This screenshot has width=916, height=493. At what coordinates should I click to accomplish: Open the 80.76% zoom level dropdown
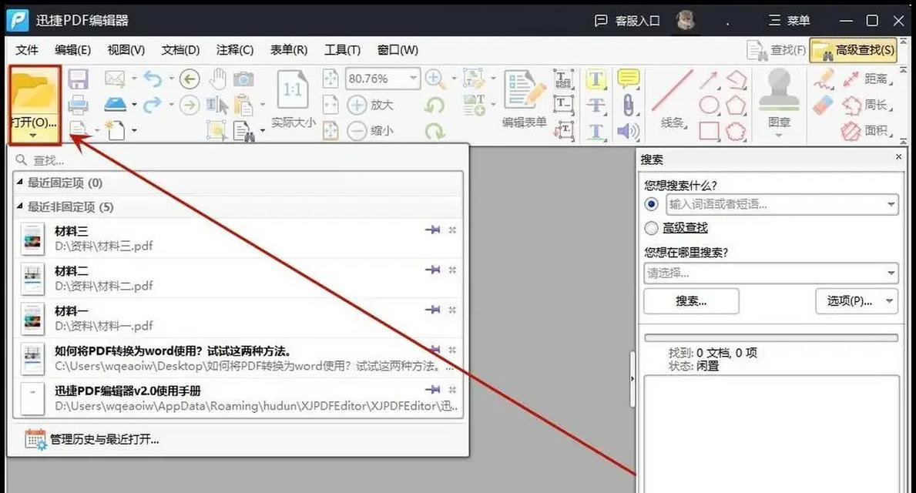[x=414, y=79]
